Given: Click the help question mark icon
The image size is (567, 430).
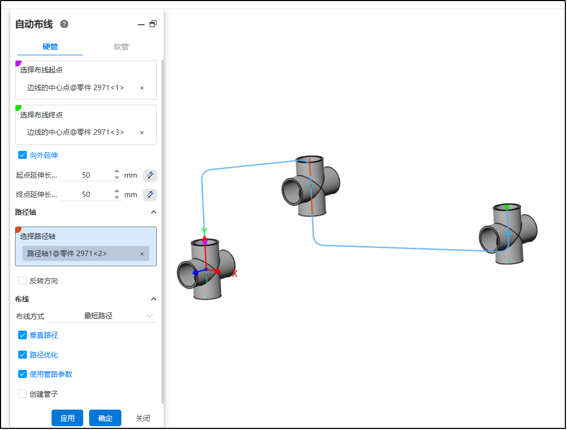Looking at the screenshot, I should tap(64, 24).
